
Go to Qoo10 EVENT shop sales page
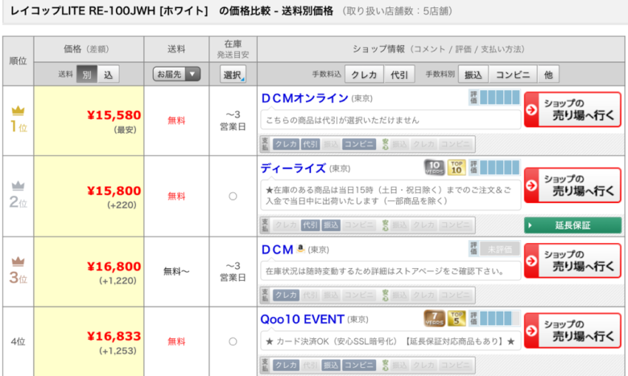(x=572, y=330)
